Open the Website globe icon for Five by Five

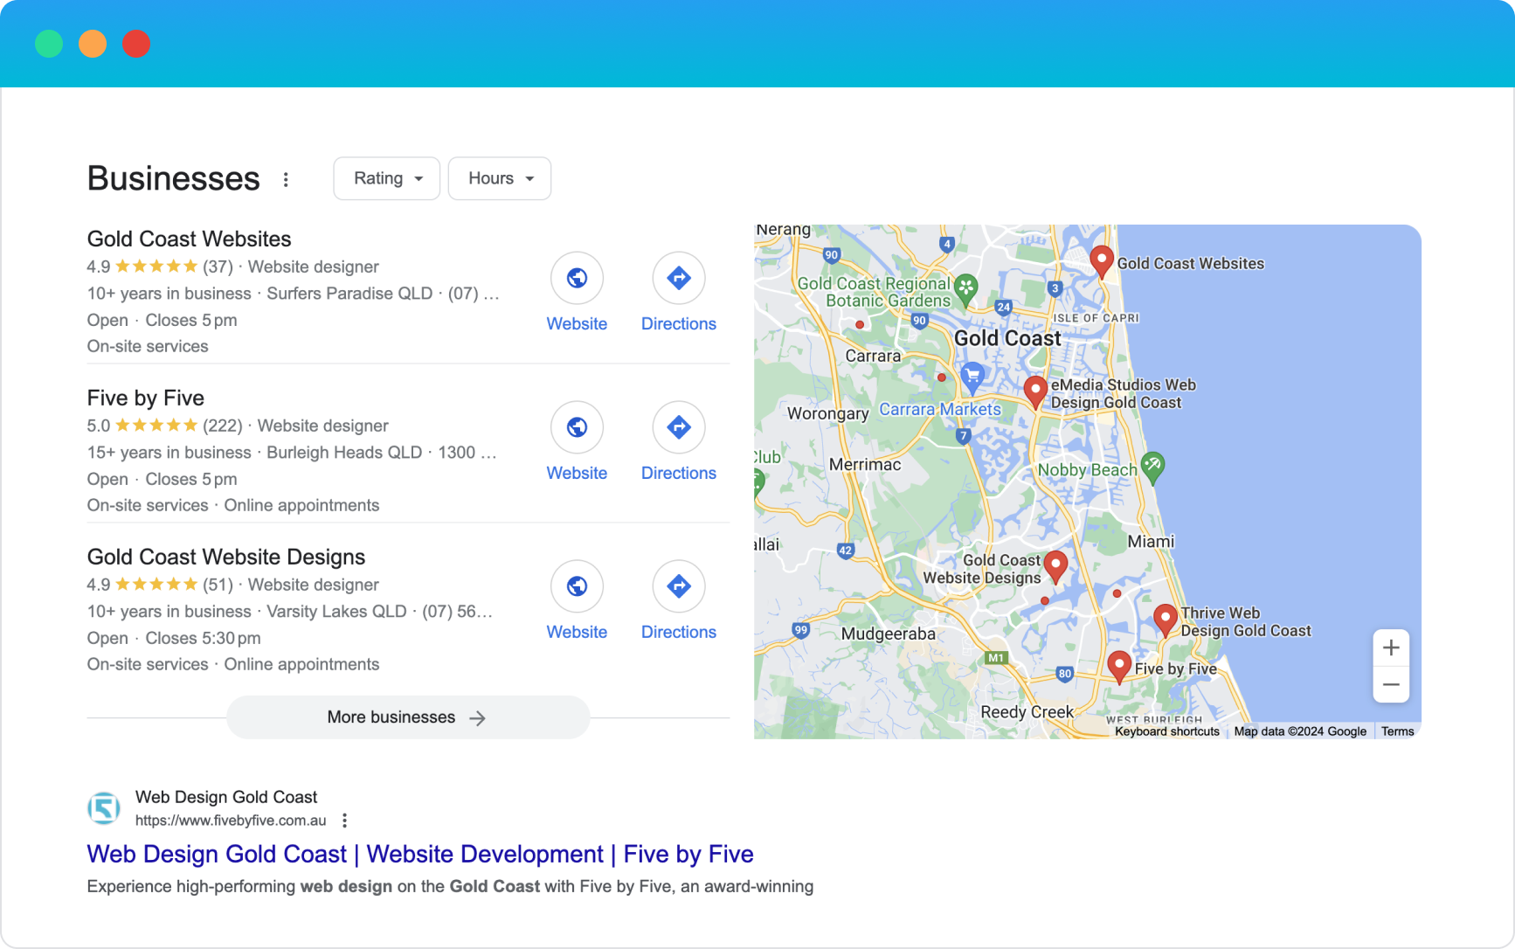577,427
